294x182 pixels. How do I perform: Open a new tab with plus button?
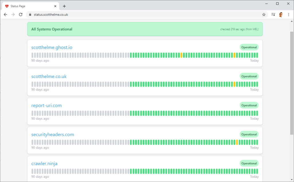coord(64,6)
